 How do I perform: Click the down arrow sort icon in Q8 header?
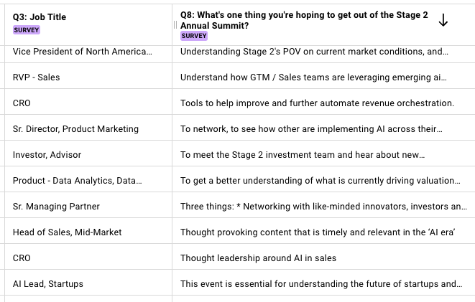[443, 22]
